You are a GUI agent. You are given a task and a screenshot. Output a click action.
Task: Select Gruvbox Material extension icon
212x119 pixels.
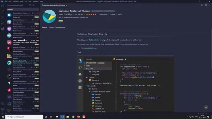(9, 56)
